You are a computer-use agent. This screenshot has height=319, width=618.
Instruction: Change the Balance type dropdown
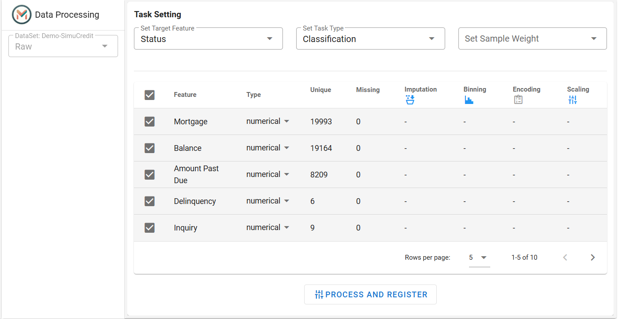[268, 148]
